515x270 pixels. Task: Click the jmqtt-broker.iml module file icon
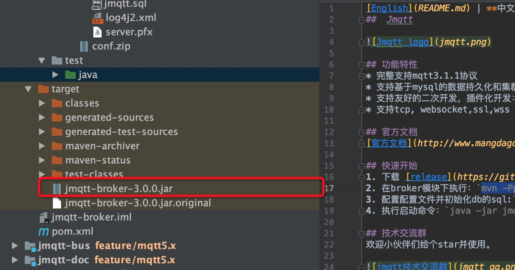[43, 217]
